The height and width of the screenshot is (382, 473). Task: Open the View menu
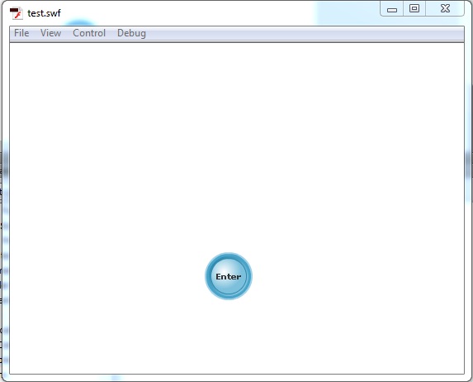[x=50, y=33]
